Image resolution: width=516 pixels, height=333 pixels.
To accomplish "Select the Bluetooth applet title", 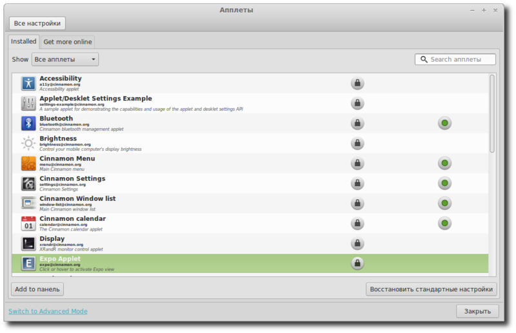I will tap(56, 119).
